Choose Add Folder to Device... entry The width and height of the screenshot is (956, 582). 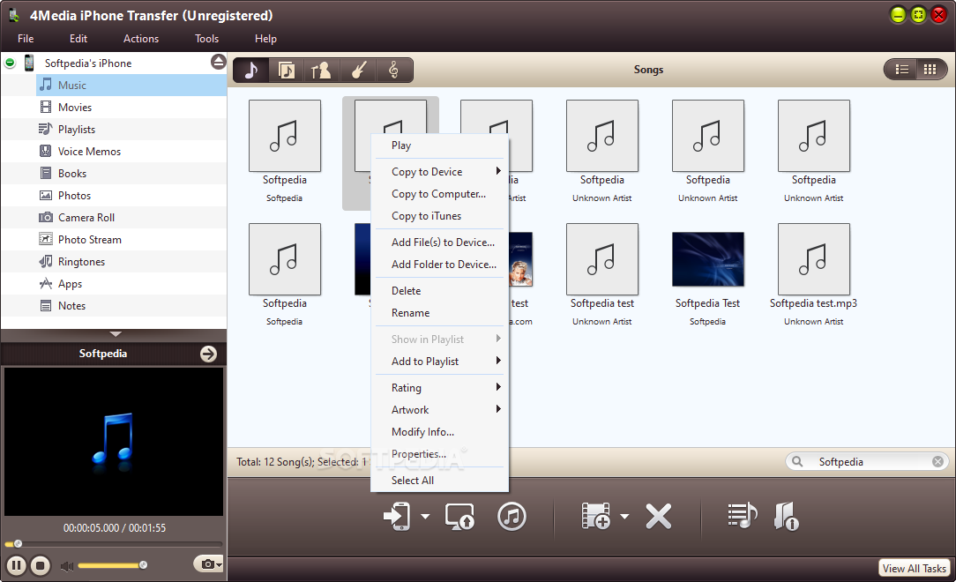(439, 264)
